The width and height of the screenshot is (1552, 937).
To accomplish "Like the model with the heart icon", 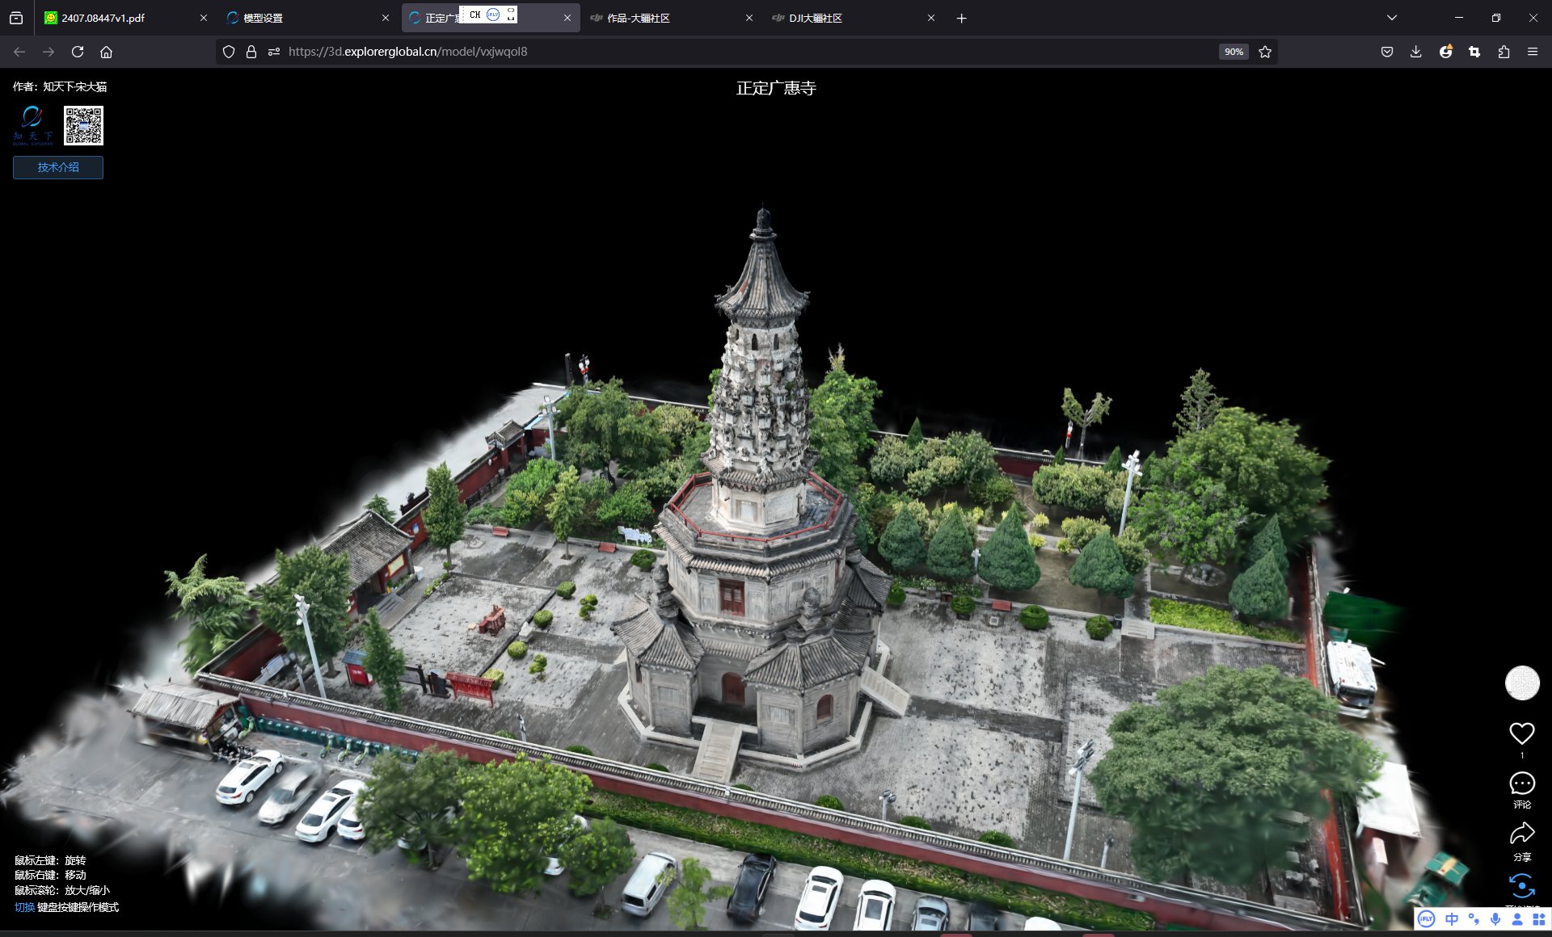I will coord(1522,733).
